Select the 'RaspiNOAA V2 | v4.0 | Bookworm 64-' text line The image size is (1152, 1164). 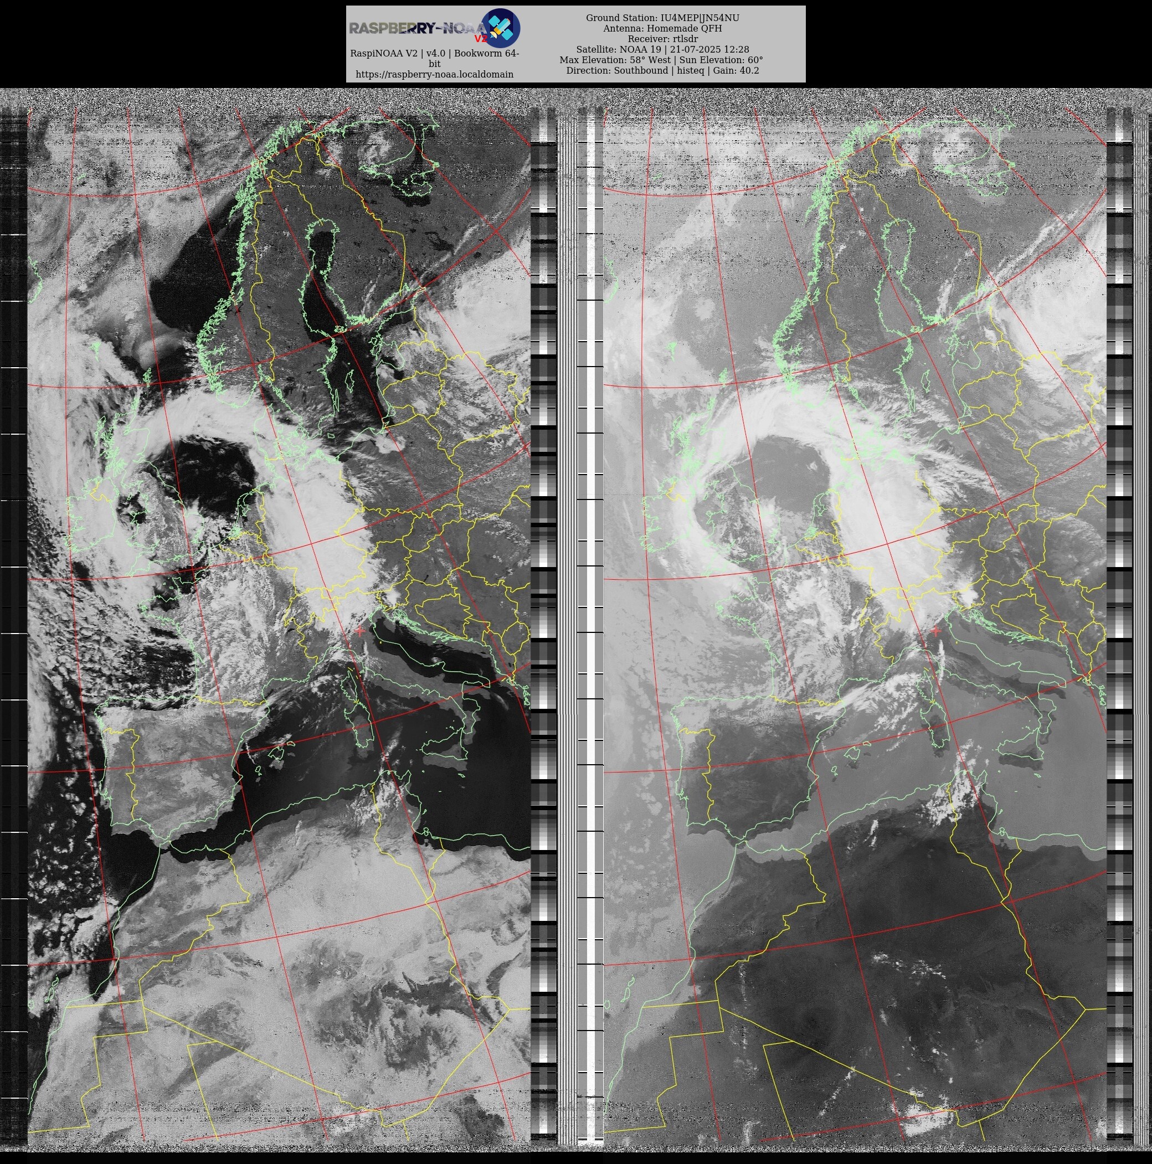pyautogui.click(x=434, y=53)
